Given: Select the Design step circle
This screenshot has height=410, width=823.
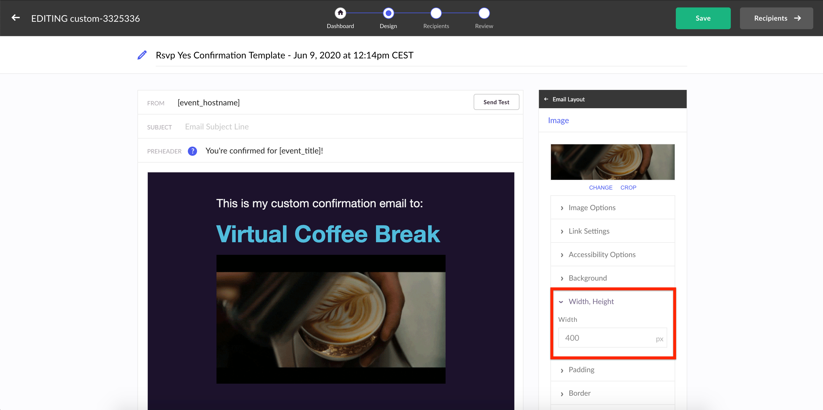Looking at the screenshot, I should [388, 13].
